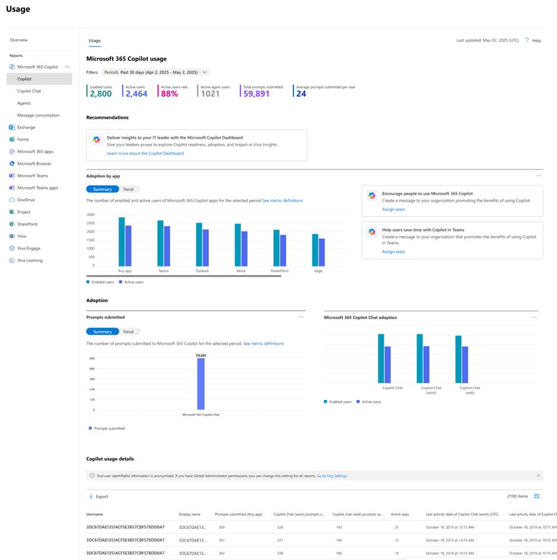Click the OneDrive cloud icon
This screenshot has width=557, height=560.
(x=12, y=200)
